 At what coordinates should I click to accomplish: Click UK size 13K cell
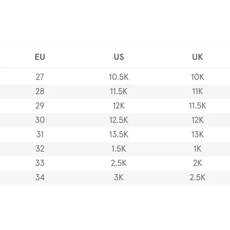[x=197, y=134]
